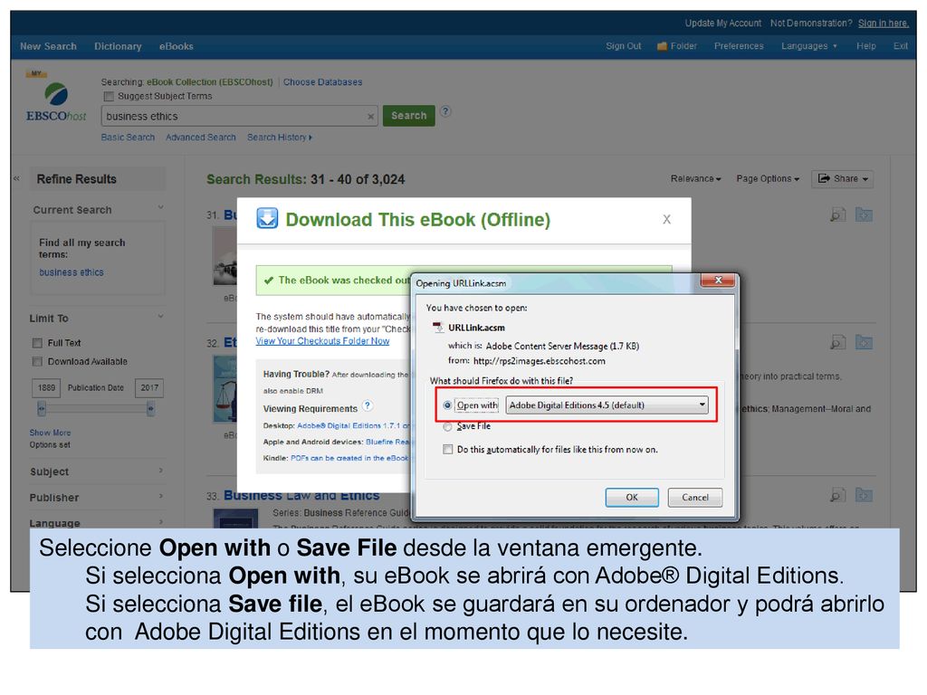
Task: Expand the Publisher facet
Action: pos(160,497)
